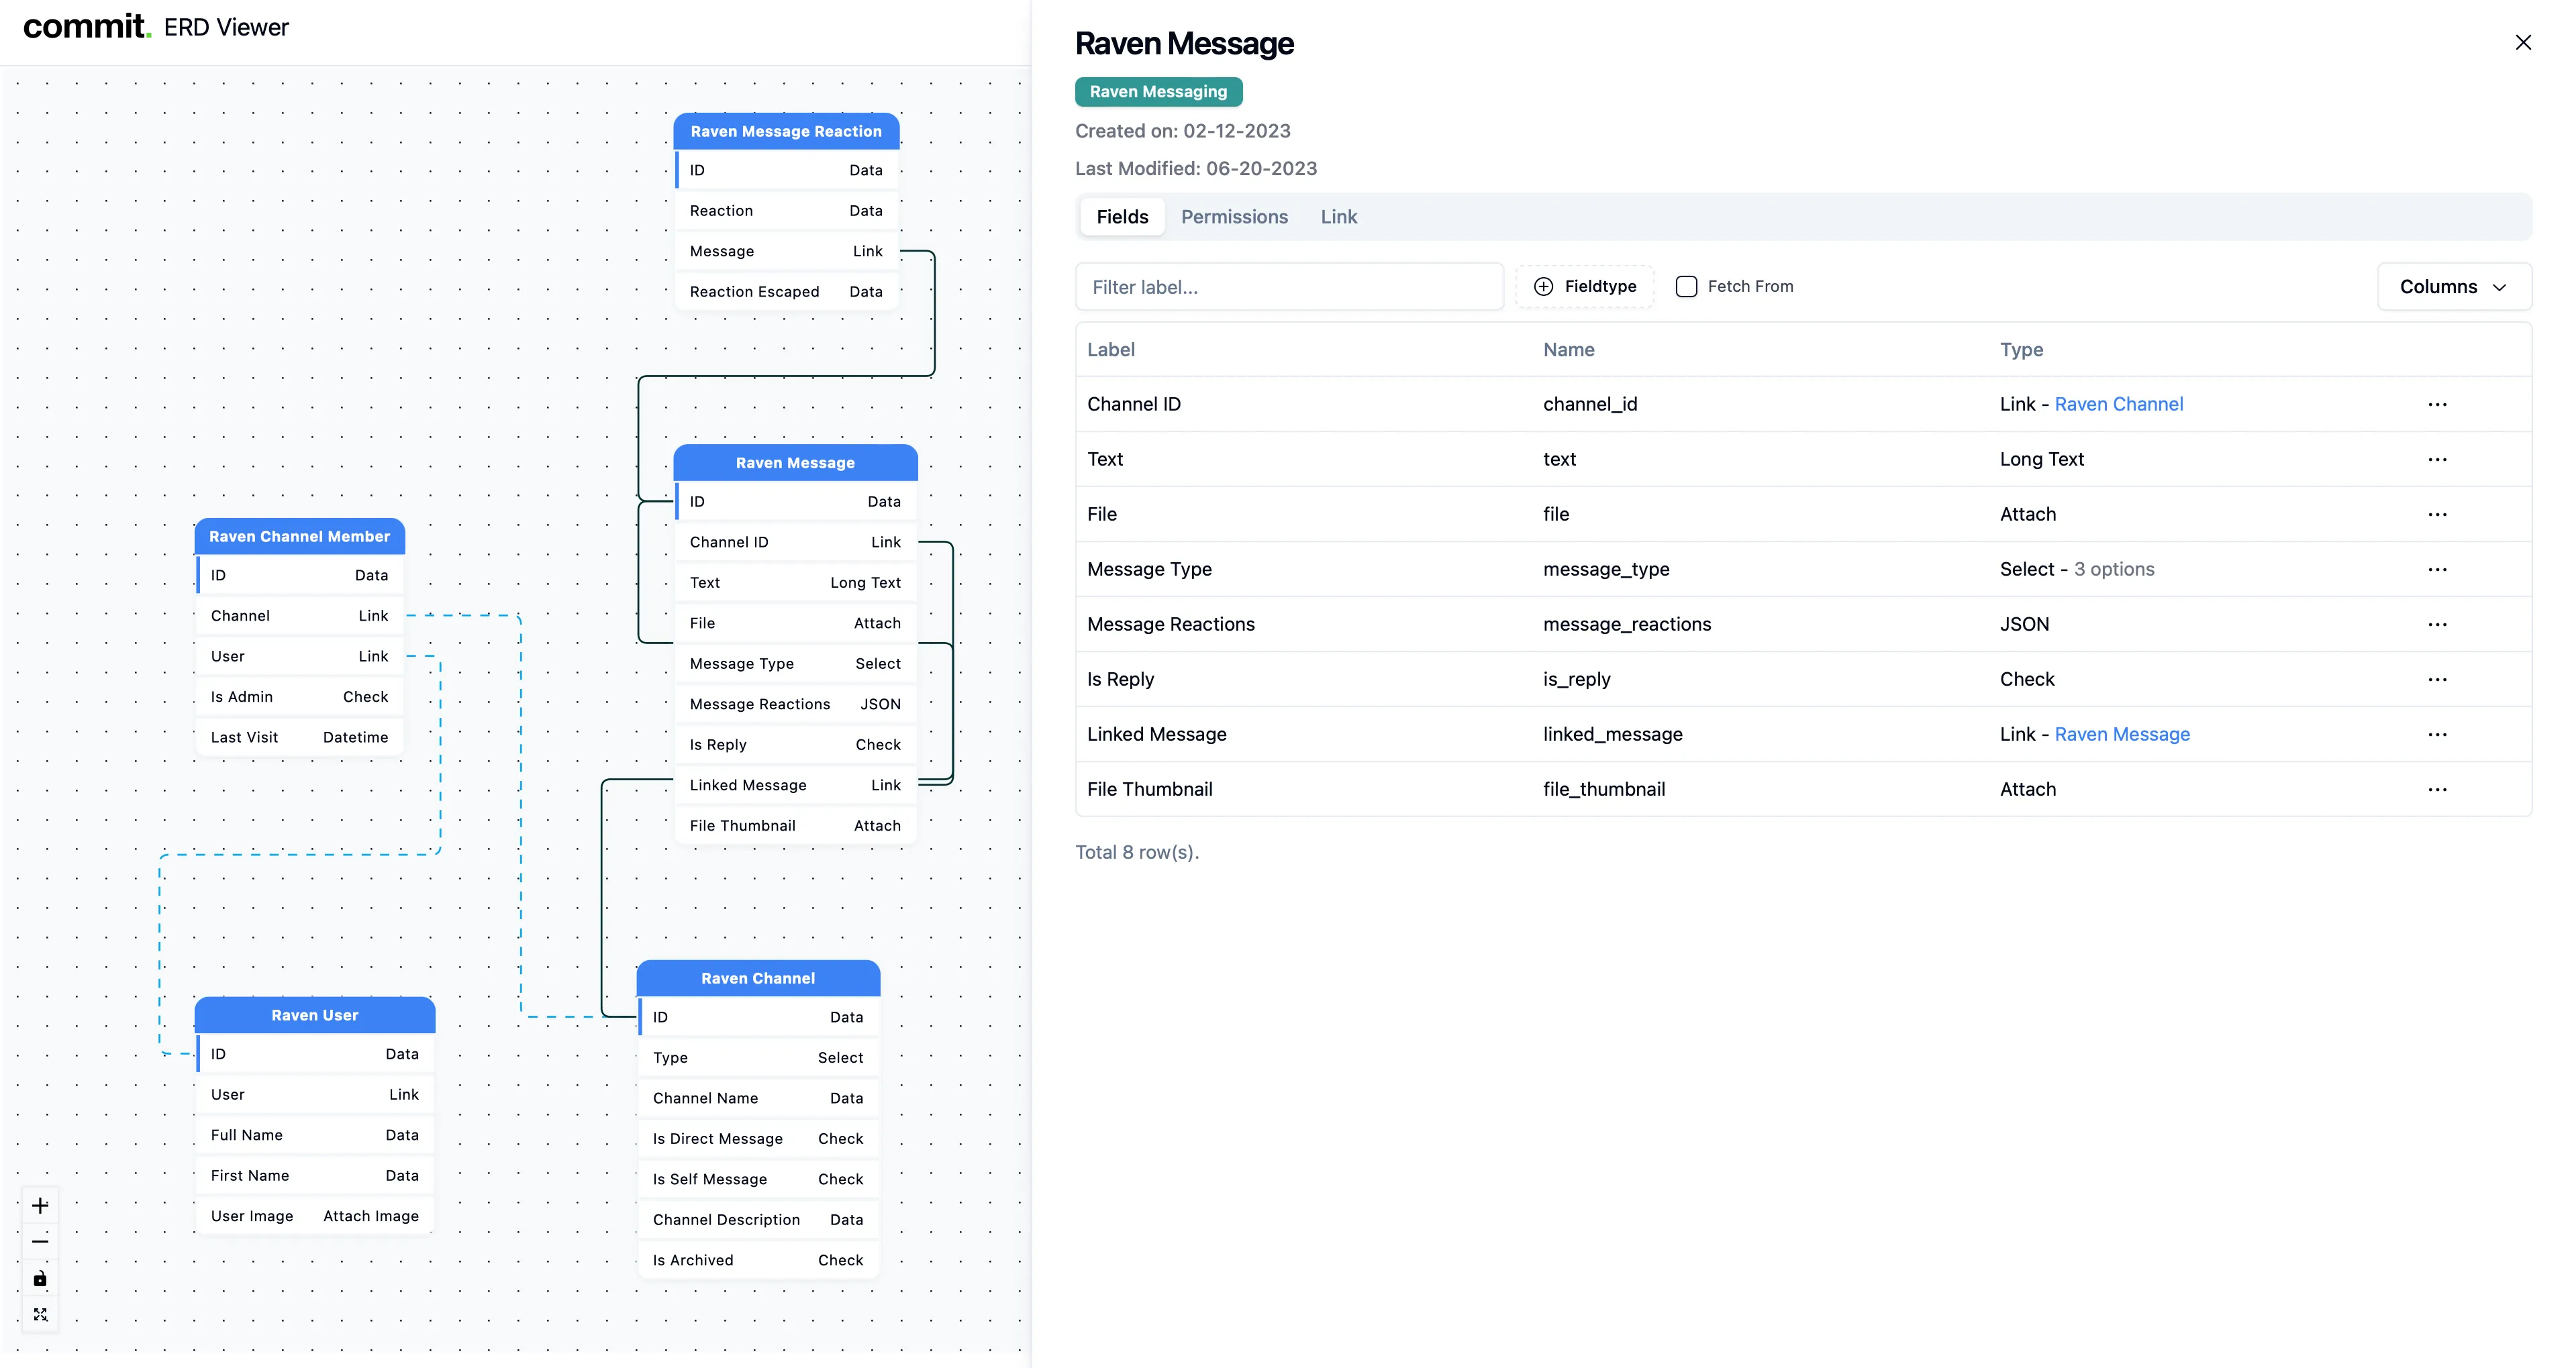This screenshot has height=1368, width=2576.
Task: Click ellipsis on Linked Message row
Action: pyautogui.click(x=2437, y=735)
